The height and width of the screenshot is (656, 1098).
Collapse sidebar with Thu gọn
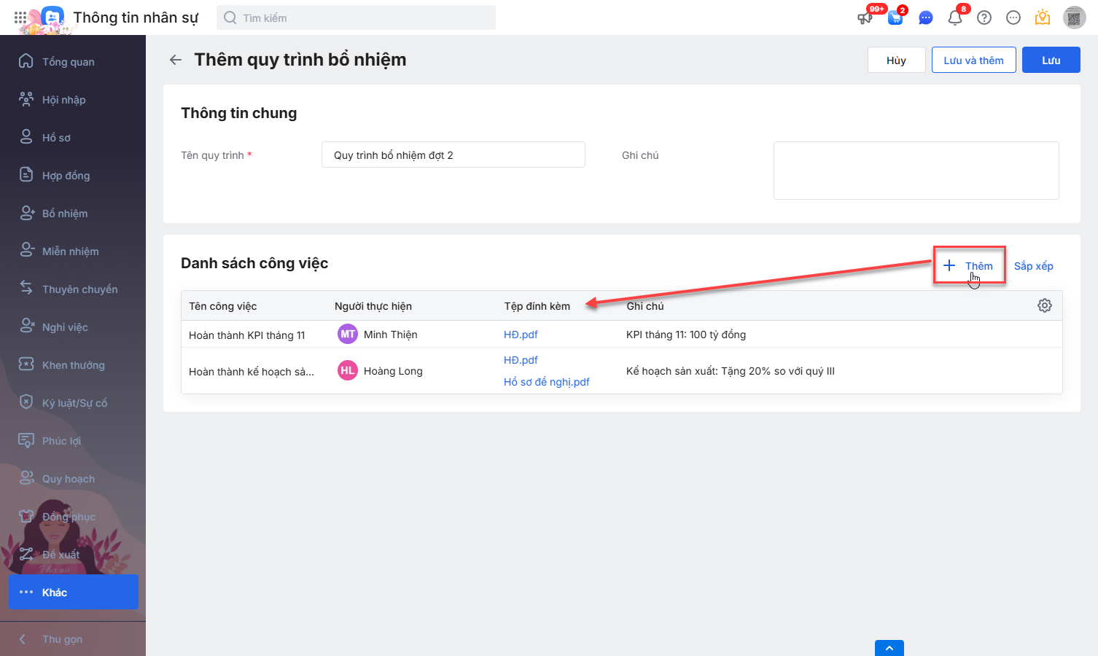62,639
